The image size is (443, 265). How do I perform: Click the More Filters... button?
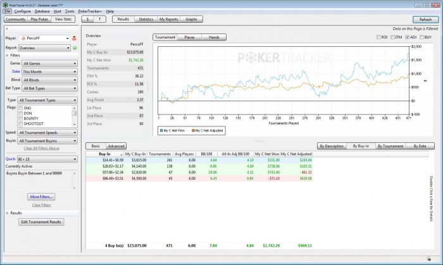pyautogui.click(x=41, y=197)
